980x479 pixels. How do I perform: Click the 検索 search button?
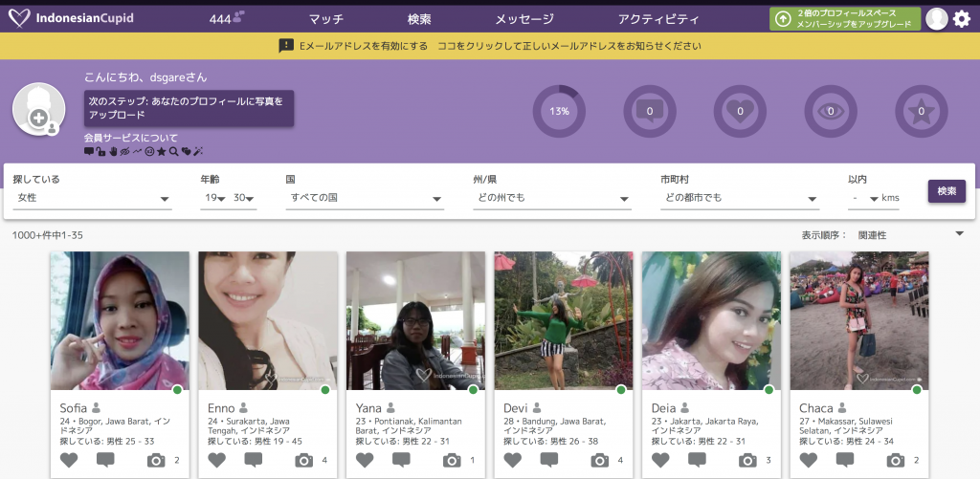coord(947,191)
